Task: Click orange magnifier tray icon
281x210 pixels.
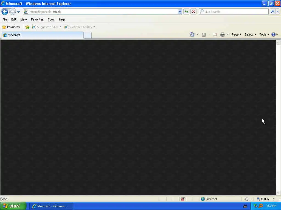Action: (261, 206)
